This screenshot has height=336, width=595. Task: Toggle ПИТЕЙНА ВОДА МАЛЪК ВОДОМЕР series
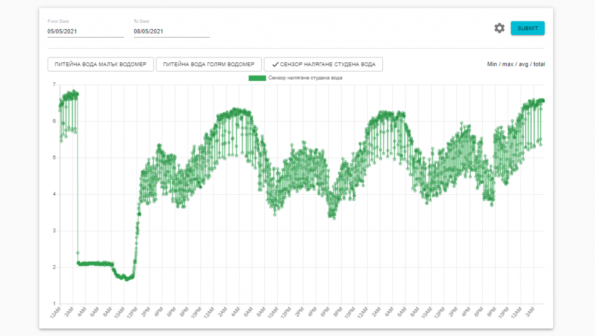point(101,64)
